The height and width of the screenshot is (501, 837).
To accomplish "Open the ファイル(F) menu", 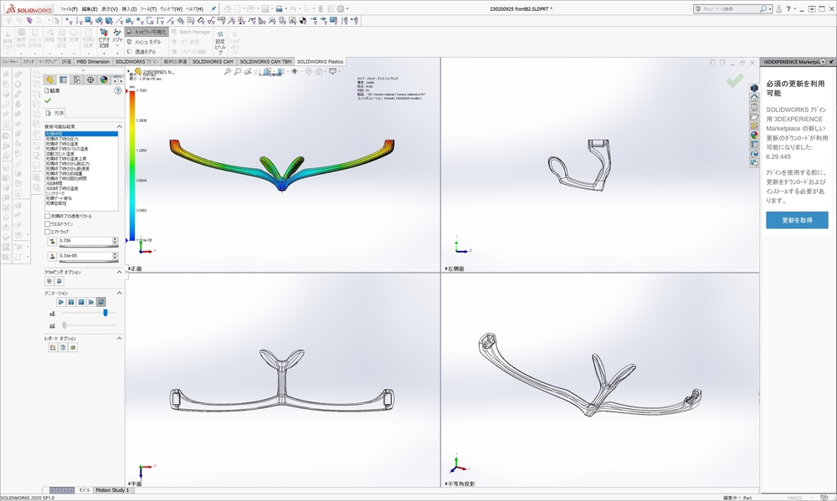I will [x=69, y=9].
